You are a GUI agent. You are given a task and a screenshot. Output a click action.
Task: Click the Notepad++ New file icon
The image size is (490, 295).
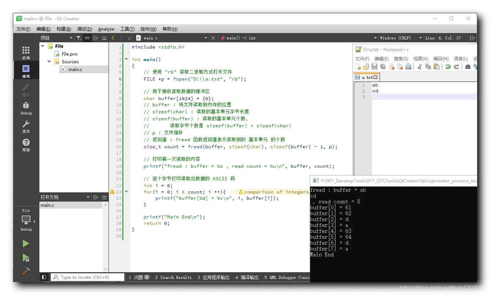coord(358,67)
